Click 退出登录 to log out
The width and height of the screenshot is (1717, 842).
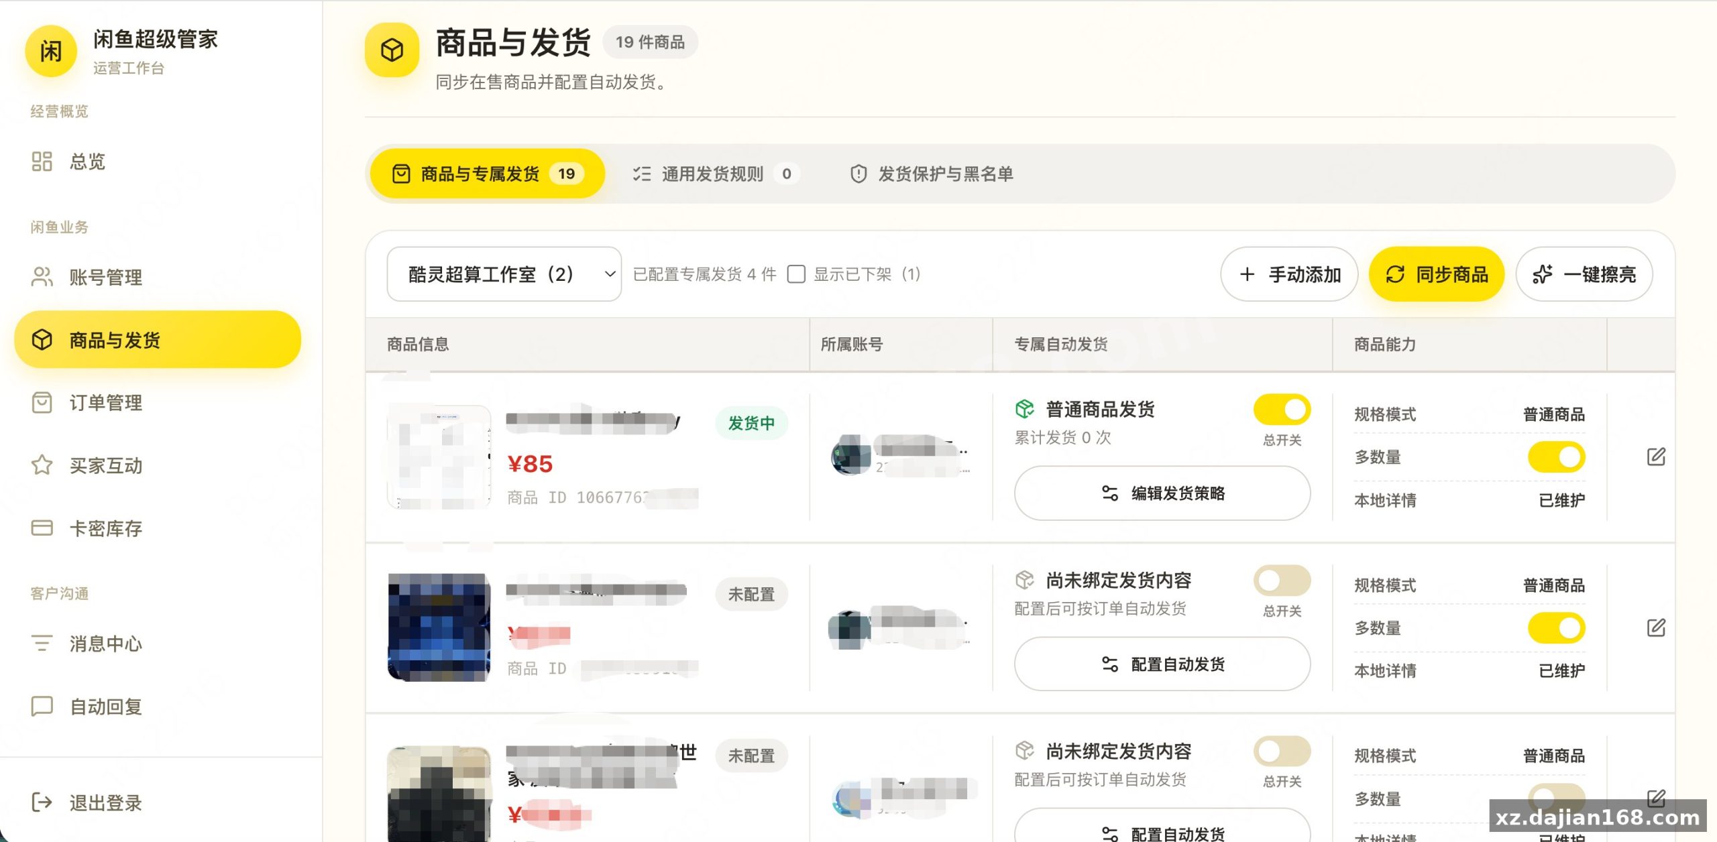158,802
